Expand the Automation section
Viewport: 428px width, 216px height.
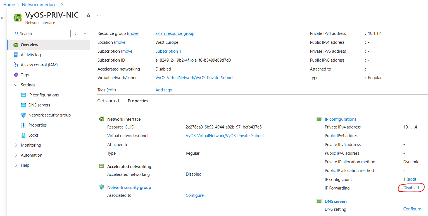point(16,155)
